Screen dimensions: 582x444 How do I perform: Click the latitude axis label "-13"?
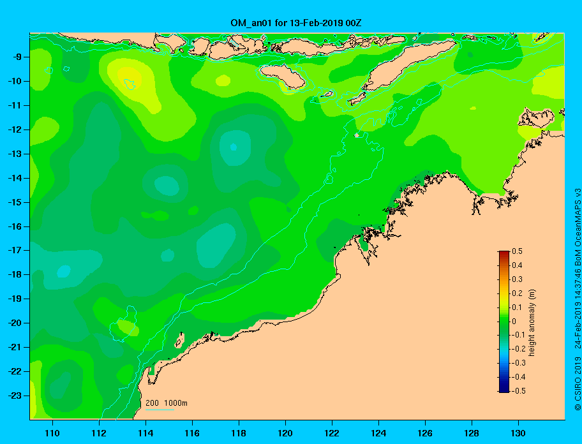click(15, 154)
